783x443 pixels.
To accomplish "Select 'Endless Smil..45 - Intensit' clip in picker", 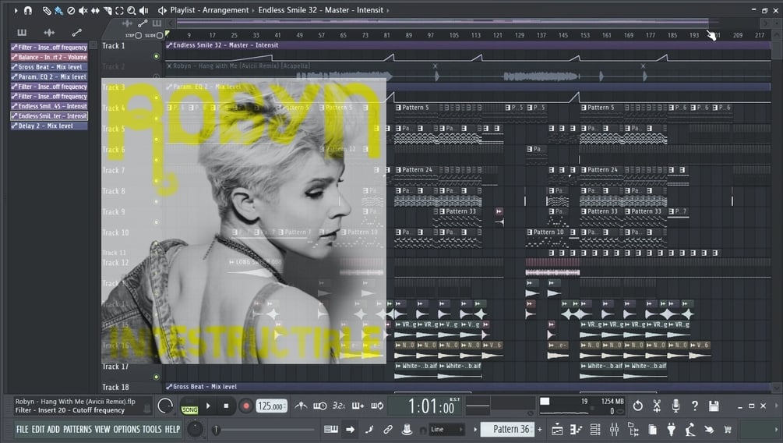I will [49, 106].
